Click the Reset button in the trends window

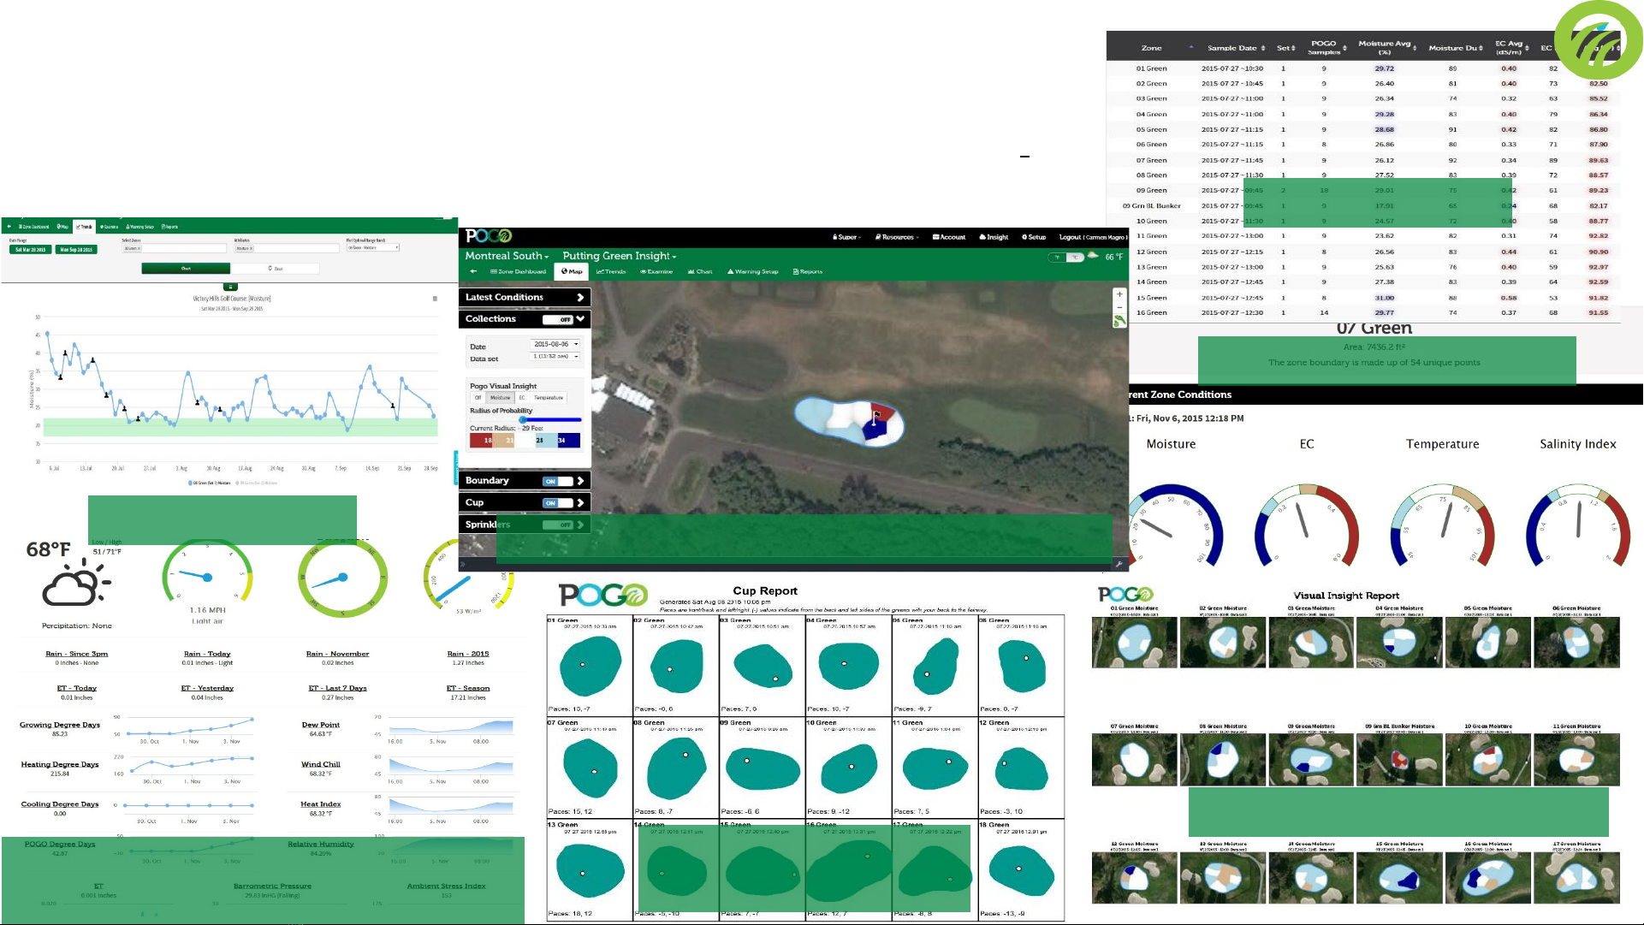pyautogui.click(x=276, y=269)
